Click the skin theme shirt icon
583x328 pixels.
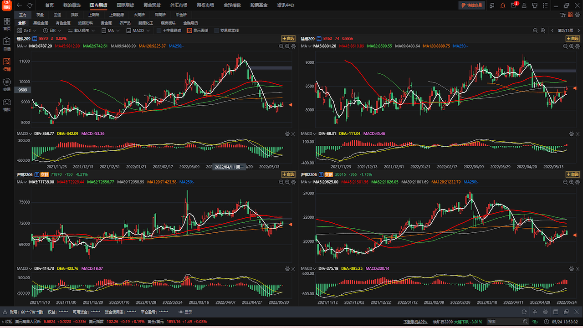tap(536, 5)
